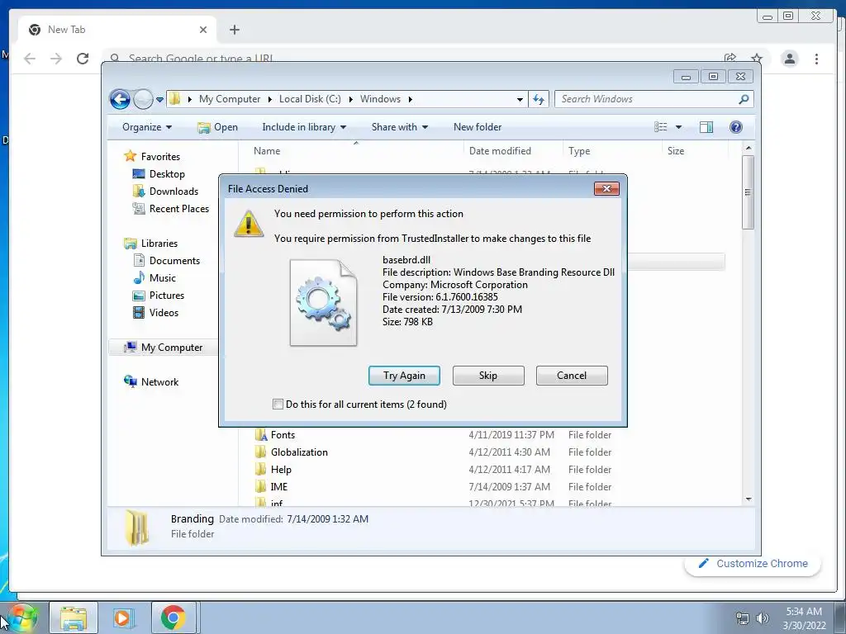Click Cancel in File Access Denied dialog

[x=572, y=376]
